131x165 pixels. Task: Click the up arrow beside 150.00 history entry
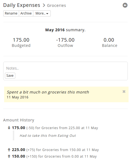pyautogui.click(x=9, y=156)
